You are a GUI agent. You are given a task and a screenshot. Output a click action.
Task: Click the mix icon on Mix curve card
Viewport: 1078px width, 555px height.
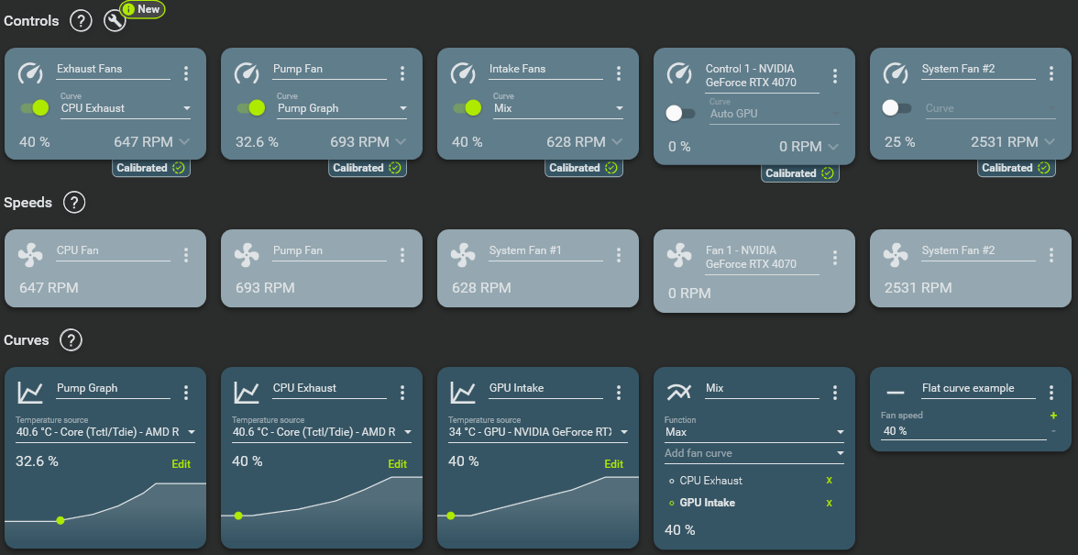[679, 392]
